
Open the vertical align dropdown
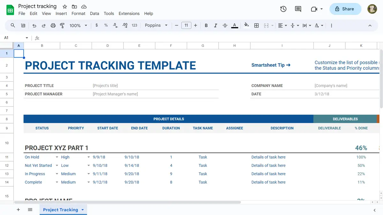coord(295,25)
